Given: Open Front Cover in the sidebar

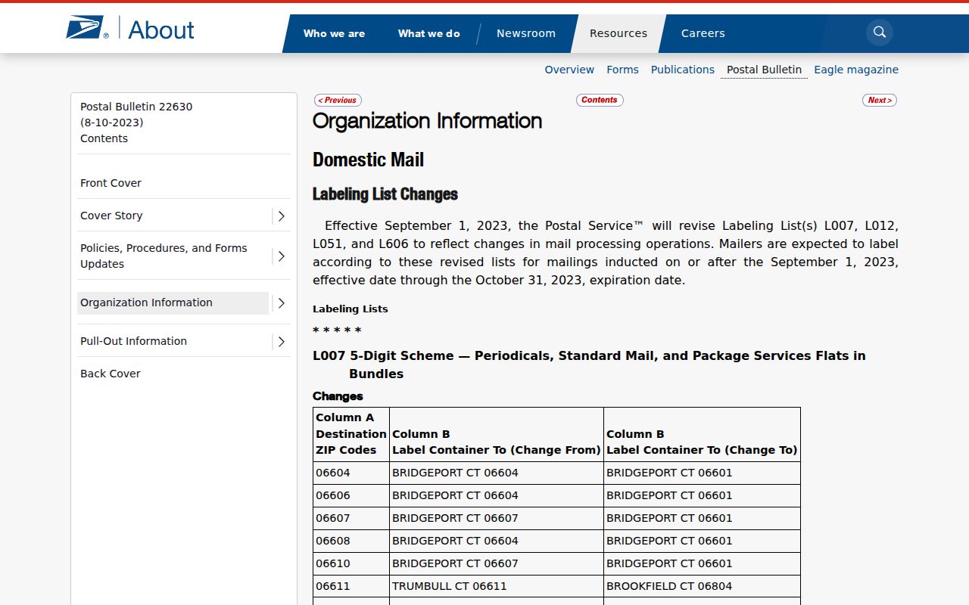Looking at the screenshot, I should click(111, 183).
